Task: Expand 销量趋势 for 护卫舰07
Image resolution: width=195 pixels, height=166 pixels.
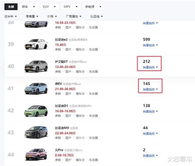Action: tap(150, 67)
